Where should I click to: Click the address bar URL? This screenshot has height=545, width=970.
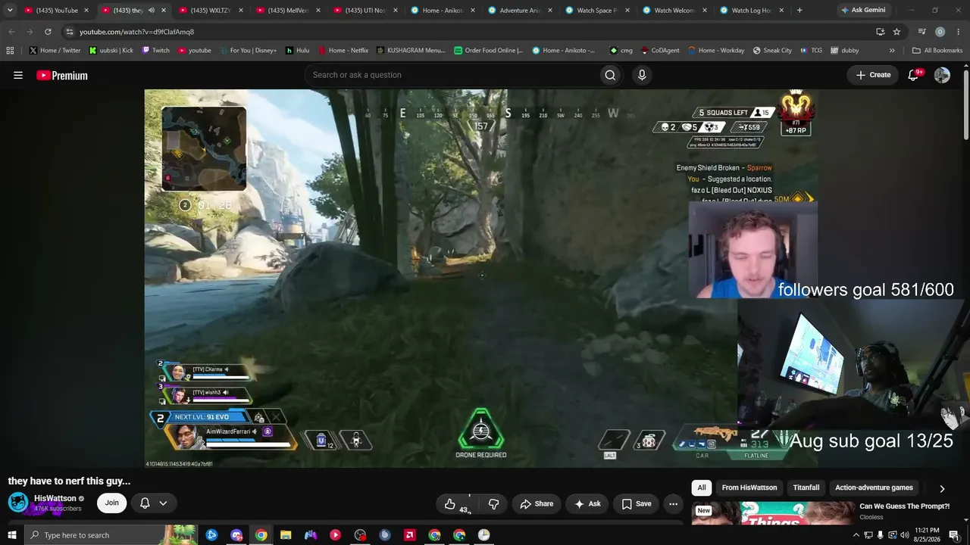136,32
